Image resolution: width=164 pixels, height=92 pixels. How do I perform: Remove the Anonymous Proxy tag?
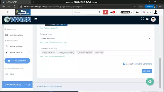point(58,53)
